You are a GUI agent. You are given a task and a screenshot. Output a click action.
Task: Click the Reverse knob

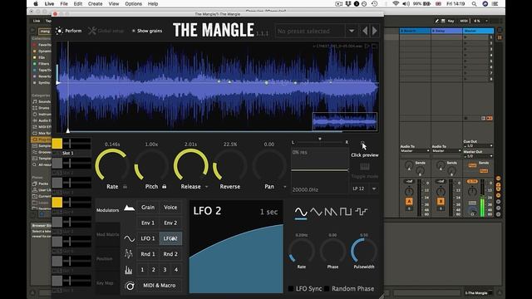click(229, 165)
